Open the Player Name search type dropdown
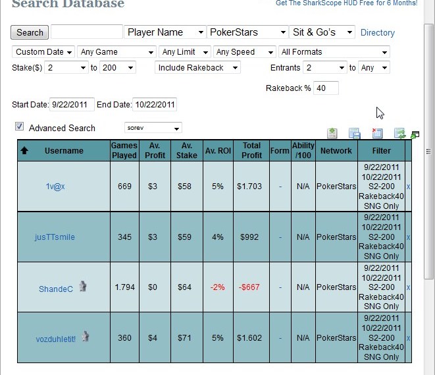Screen dimensions: 435x375 pyautogui.click(x=165, y=32)
